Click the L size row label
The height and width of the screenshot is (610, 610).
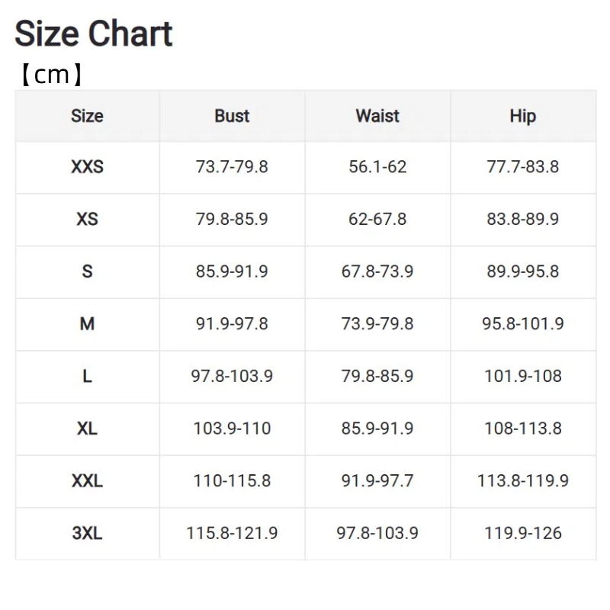87,376
